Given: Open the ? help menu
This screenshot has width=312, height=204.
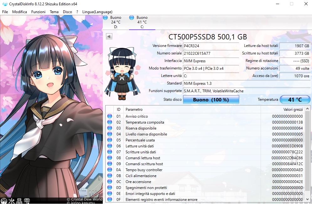Looking at the screenshot, I should [x=77, y=12].
